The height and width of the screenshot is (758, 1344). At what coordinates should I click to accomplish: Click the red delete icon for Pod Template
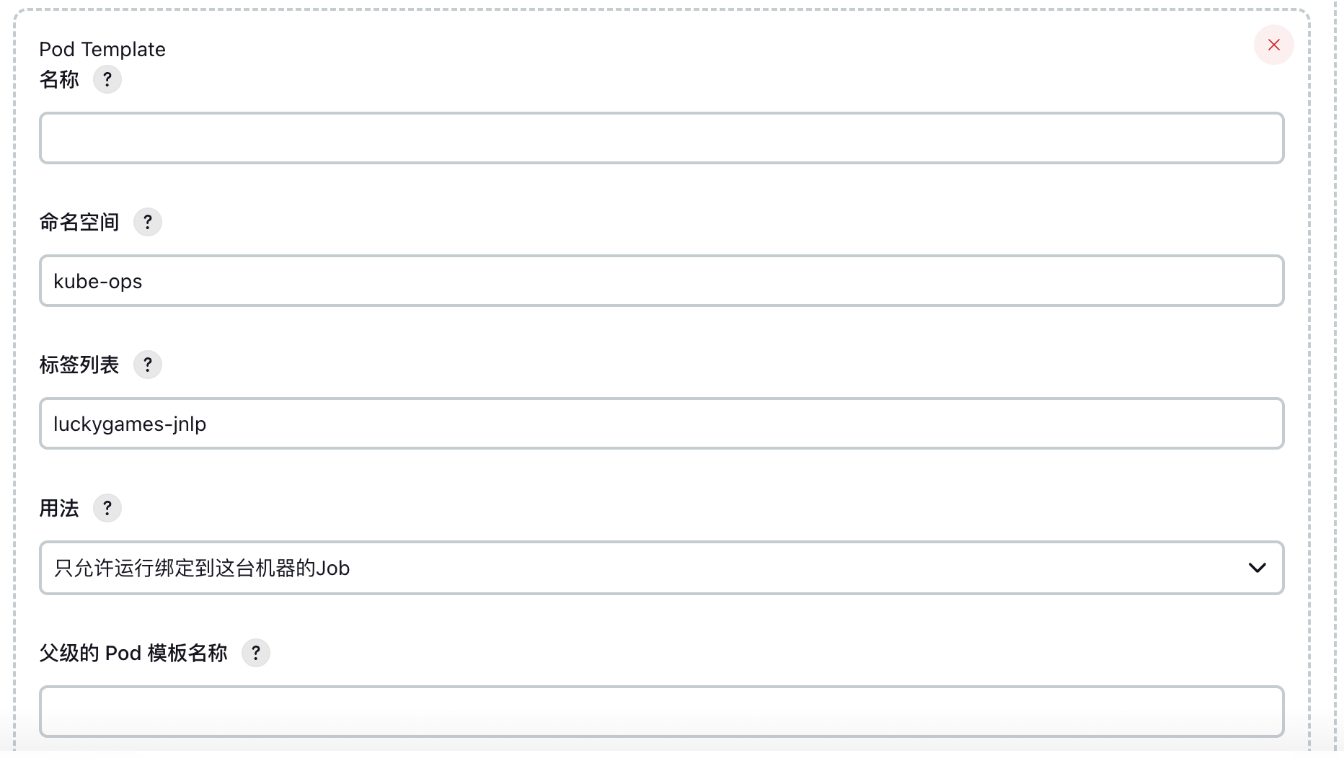coord(1273,45)
